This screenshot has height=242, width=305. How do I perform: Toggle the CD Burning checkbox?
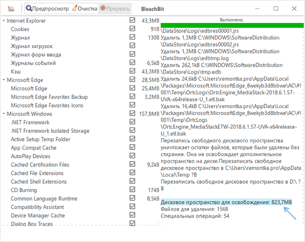pos(132,189)
